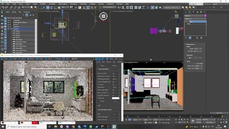Open the Customize menu in menu bar
The height and width of the screenshot is (129, 229).
[83, 4]
